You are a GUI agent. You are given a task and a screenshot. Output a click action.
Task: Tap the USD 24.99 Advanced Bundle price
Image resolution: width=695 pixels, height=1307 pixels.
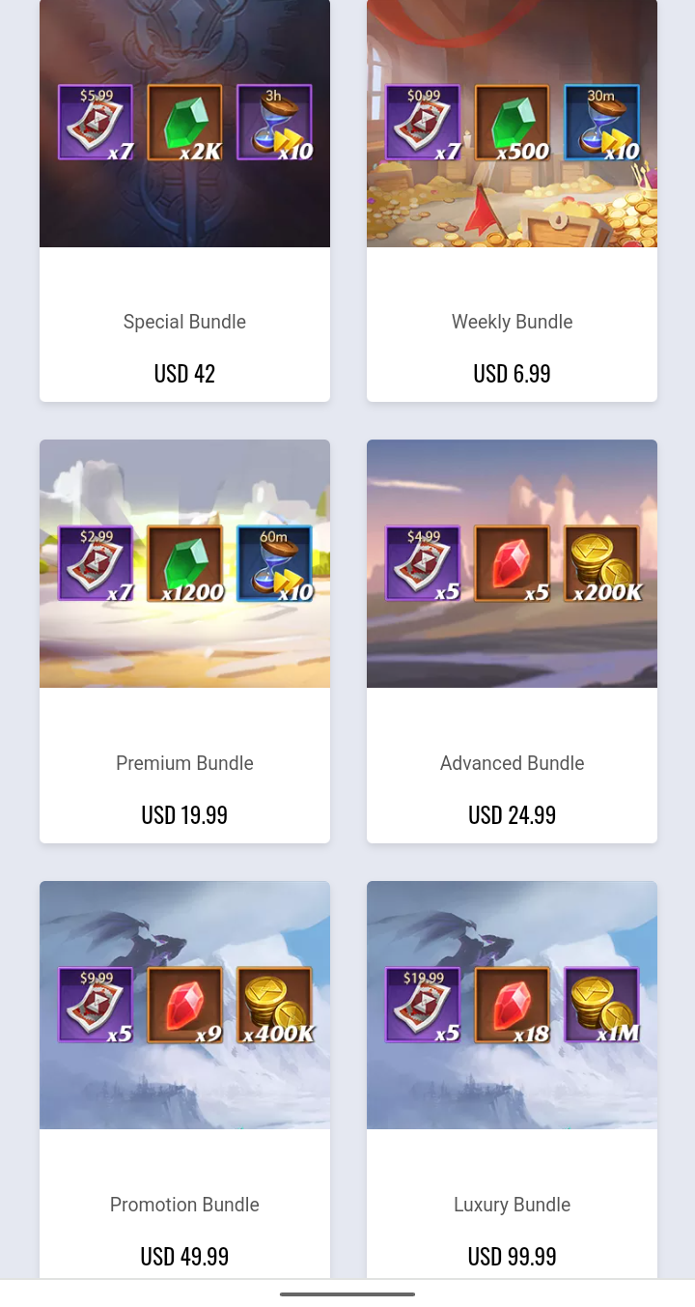coord(512,815)
